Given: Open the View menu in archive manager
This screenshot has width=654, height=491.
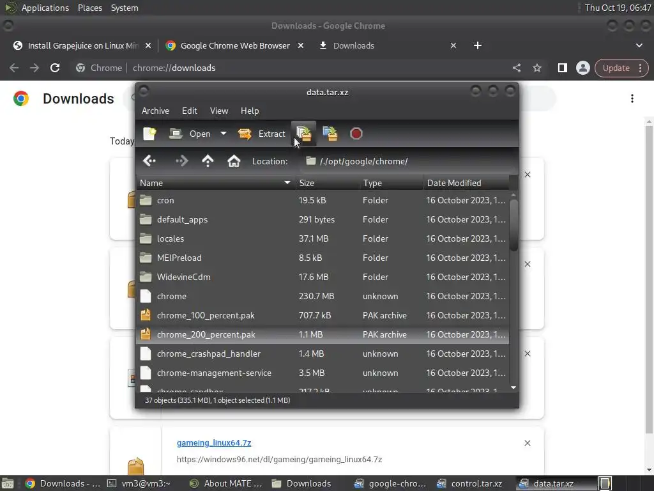Looking at the screenshot, I should click(x=219, y=111).
